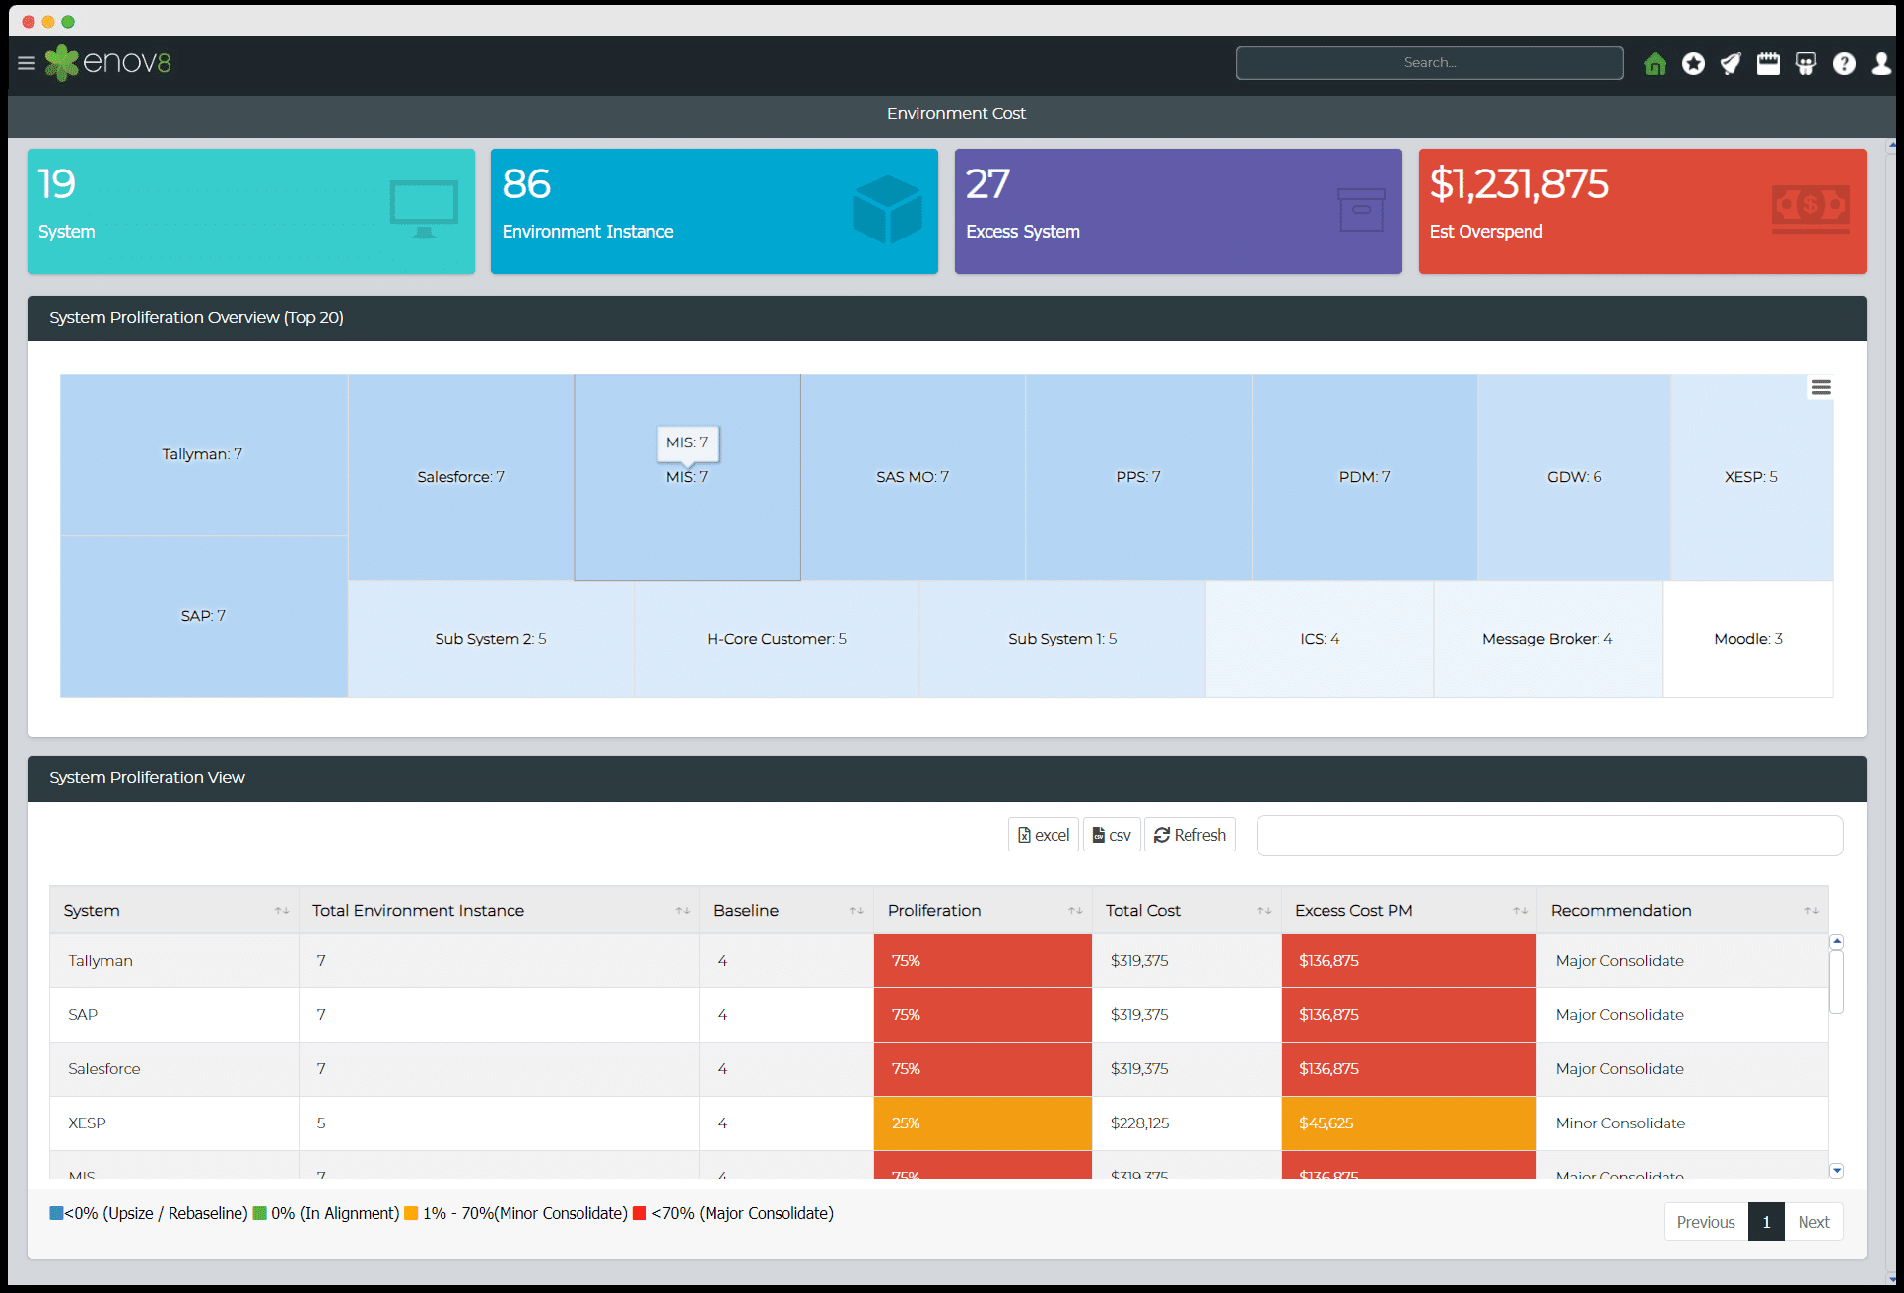Sort table by Excess Cost PM column
Screen dimensions: 1904x1293
1409,911
